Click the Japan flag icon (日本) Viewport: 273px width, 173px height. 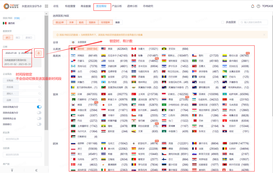click(x=104, y=105)
